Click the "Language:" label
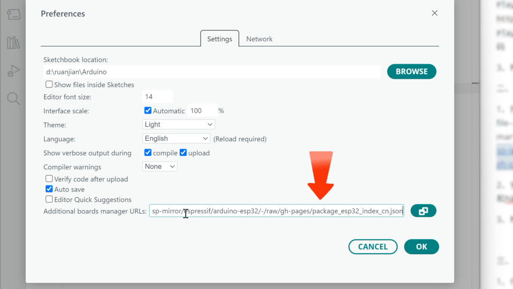 click(59, 139)
